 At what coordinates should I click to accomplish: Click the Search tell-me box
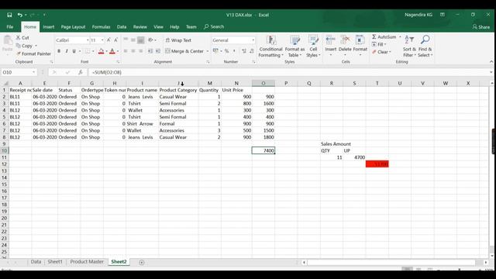214,27
